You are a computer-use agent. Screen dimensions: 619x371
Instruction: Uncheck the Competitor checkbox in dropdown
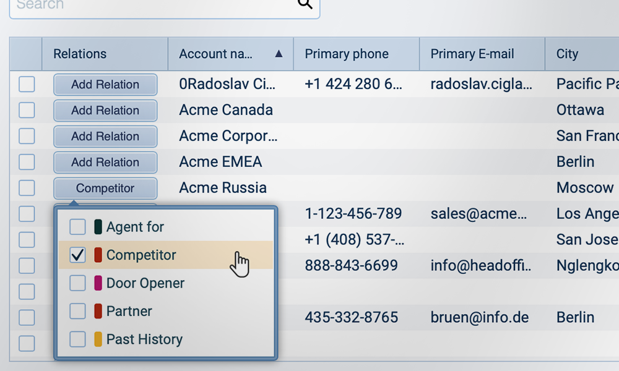tap(77, 255)
